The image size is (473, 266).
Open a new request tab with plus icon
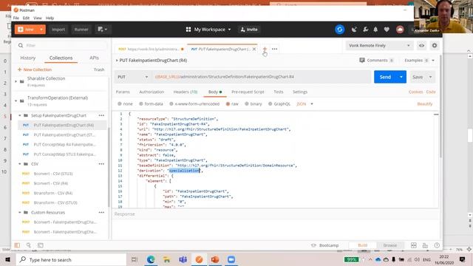pyautogui.click(x=265, y=49)
